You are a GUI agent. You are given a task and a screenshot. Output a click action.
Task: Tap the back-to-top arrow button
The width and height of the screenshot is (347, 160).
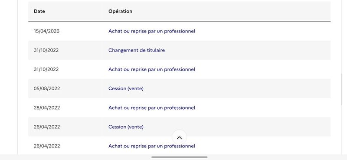pos(179,137)
